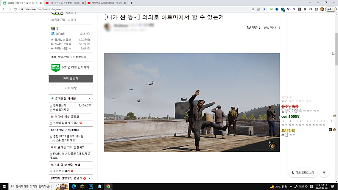This screenshot has height=190, width=338.
Task: Open cafe management link
Action: click(58, 20)
